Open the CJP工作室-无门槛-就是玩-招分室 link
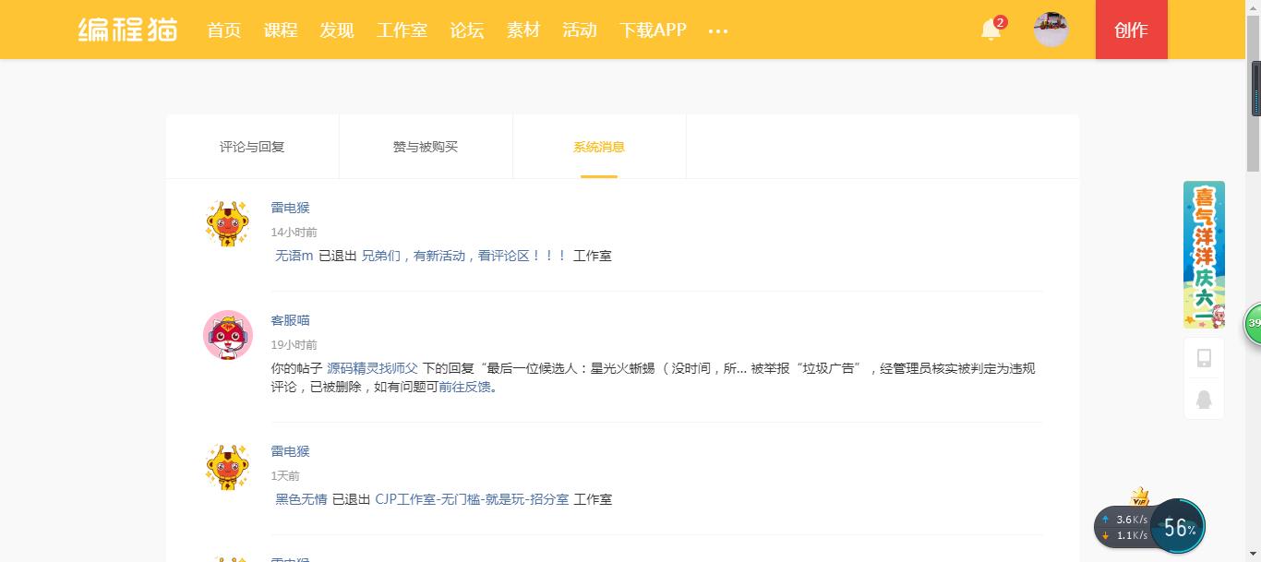 point(472,499)
